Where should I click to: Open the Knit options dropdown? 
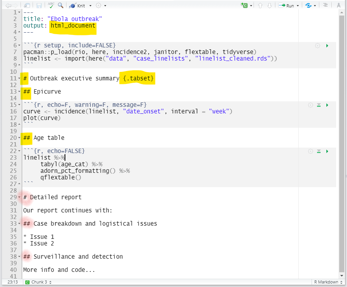coord(90,5)
